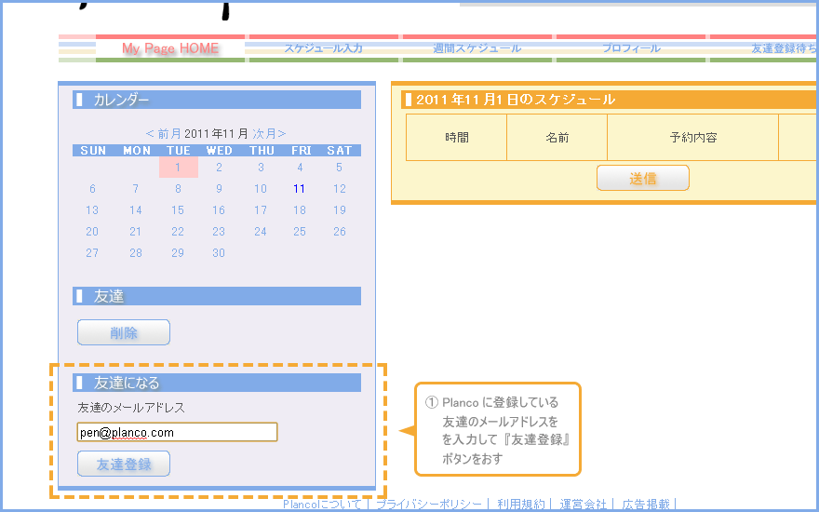819x512 pixels.
Task: Open the 運営会社 footer link
Action: pos(584,505)
